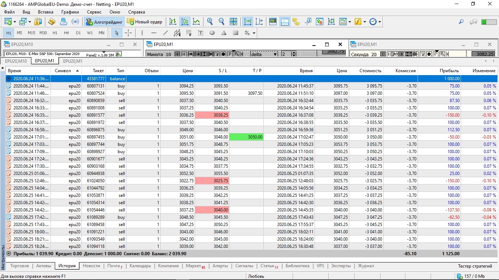Screen dimensions: 499x280
Task: Open the tile windows layout icon
Action: coord(233,22)
